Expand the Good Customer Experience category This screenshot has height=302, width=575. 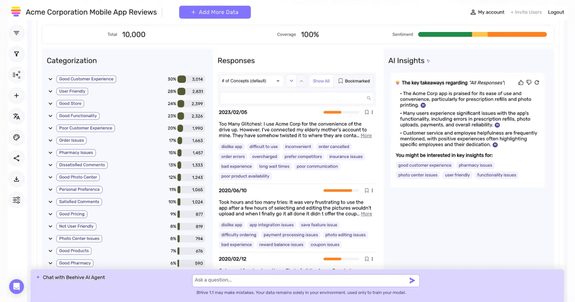50,79
